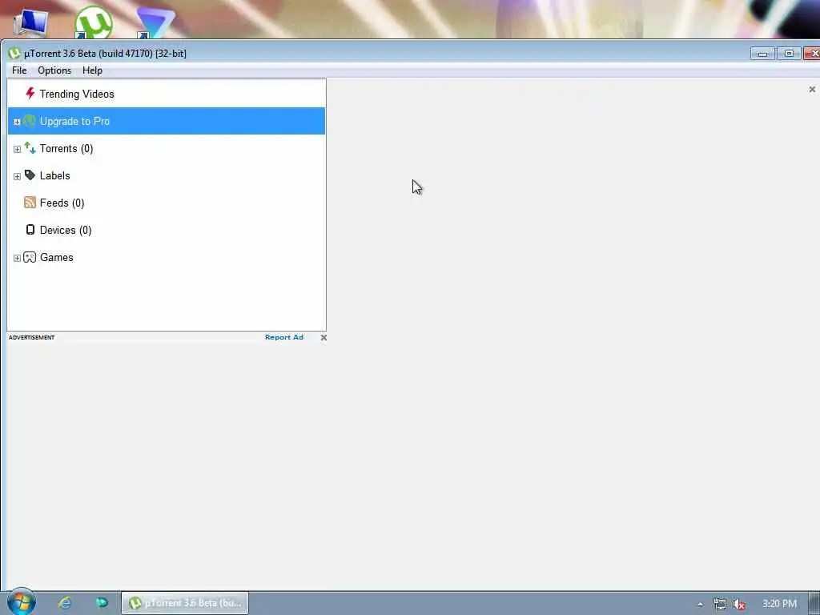Select the Labels text in sidebar

click(55, 175)
